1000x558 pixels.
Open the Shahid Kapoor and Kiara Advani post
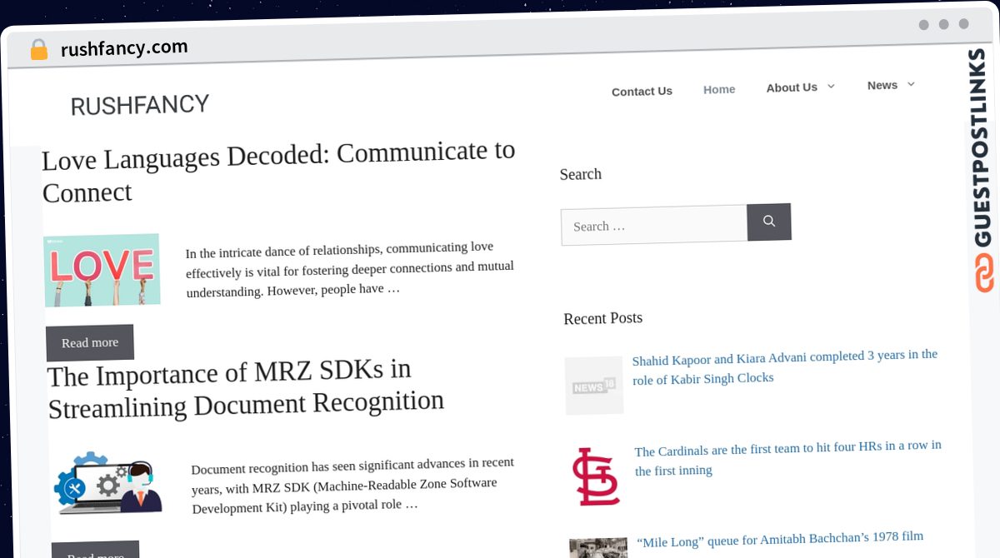785,366
